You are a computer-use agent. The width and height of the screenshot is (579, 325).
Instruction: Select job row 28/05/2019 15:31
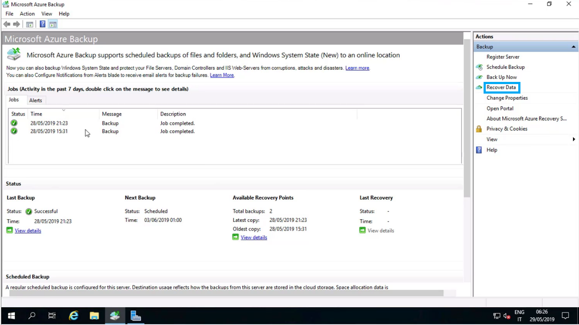pyautogui.click(x=234, y=131)
